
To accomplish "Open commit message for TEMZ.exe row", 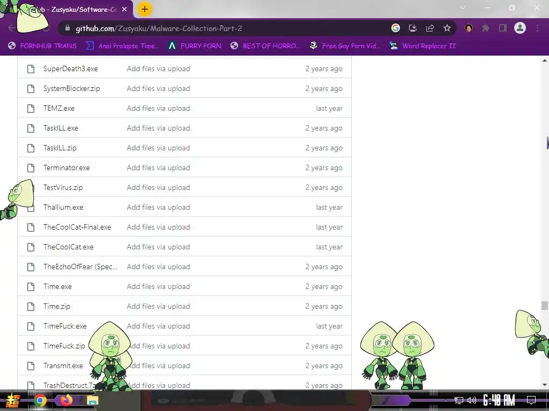I will pyautogui.click(x=158, y=108).
